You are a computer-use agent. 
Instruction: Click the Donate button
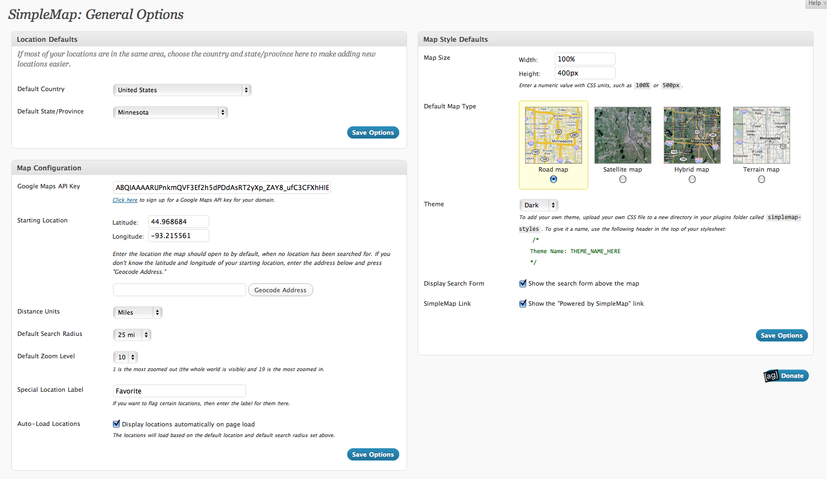[x=786, y=376]
